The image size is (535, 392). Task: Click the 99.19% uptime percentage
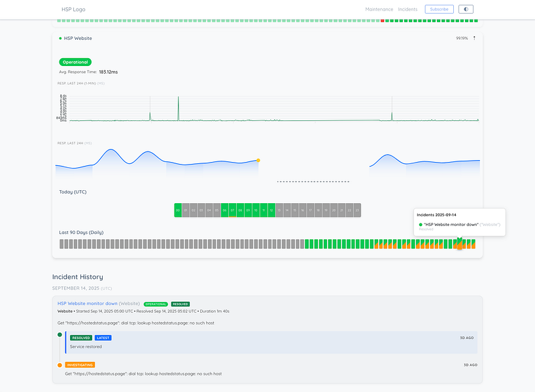coord(461,38)
